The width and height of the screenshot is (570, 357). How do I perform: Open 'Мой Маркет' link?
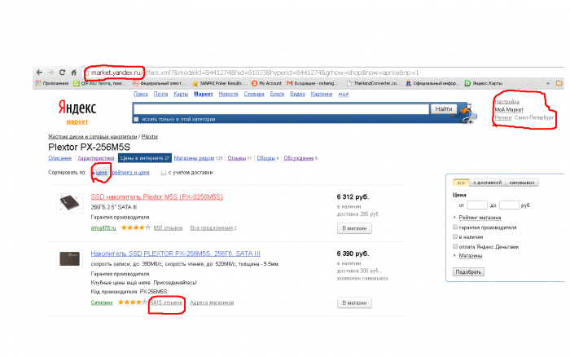click(x=509, y=109)
